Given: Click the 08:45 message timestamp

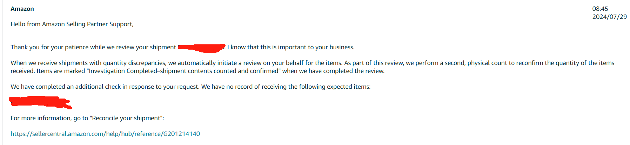Looking at the screenshot, I should tap(600, 9).
